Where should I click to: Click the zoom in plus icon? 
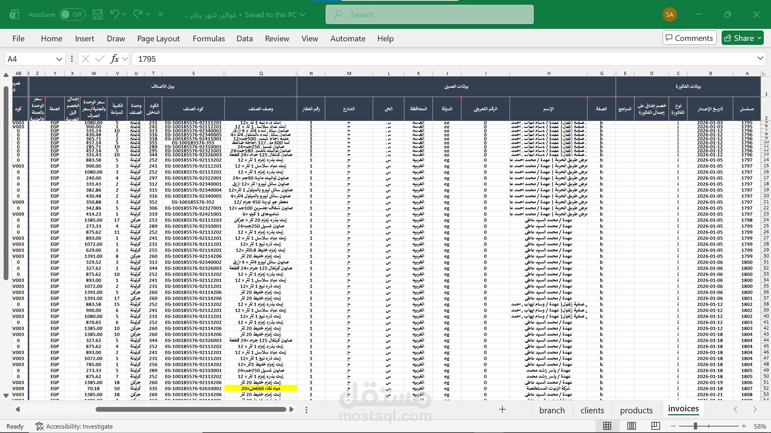coord(744,426)
